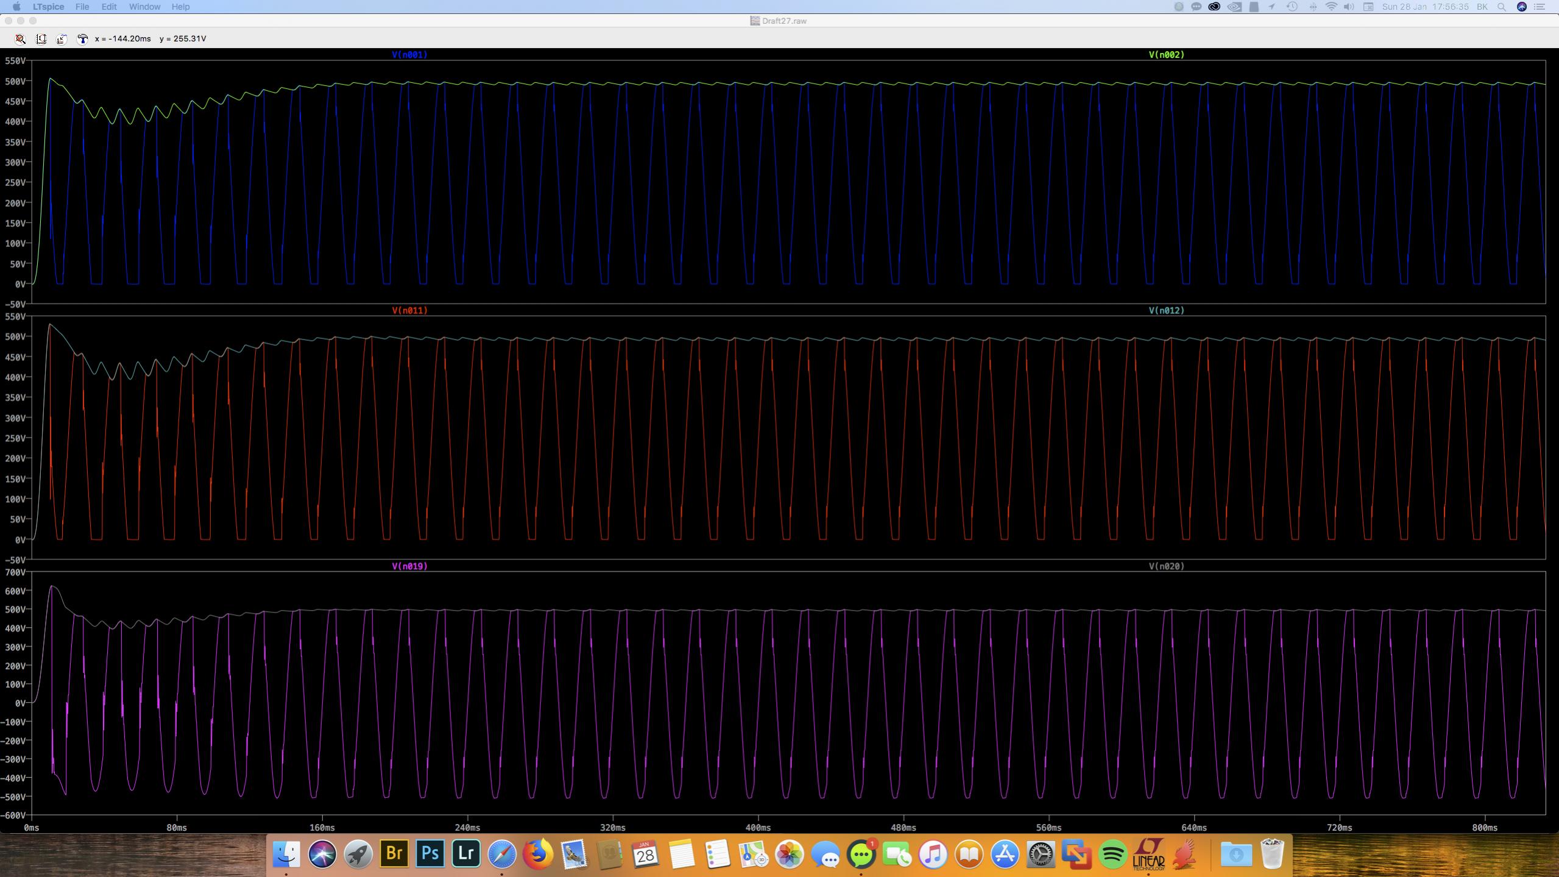Screen dimensions: 1559x877
Task: Click the V(n001) trace label
Action: [x=409, y=55]
